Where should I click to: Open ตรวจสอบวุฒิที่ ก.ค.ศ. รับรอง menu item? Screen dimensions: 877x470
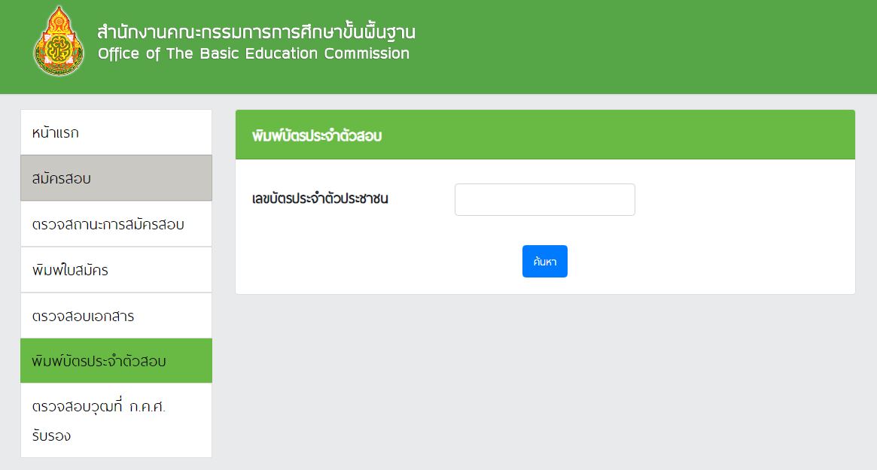[x=117, y=420]
